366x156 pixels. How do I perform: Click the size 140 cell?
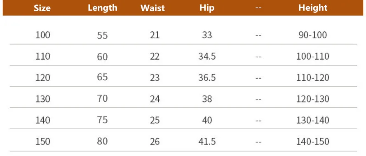43,120
